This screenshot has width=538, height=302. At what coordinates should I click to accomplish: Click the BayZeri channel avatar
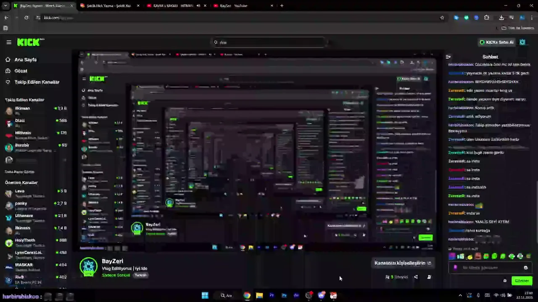coord(89,267)
